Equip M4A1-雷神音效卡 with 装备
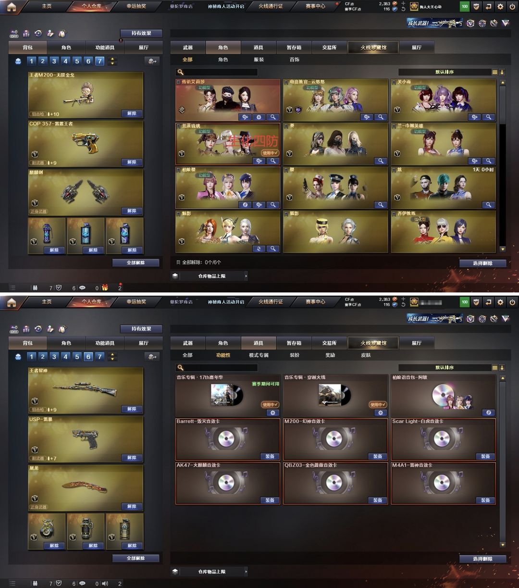 pos(485,500)
